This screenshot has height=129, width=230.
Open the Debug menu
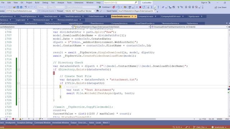click(x=45, y=3)
